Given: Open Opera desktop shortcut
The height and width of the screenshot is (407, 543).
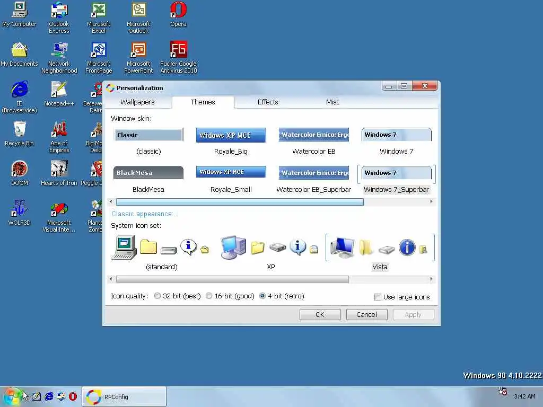Looking at the screenshot, I should 178,15.
